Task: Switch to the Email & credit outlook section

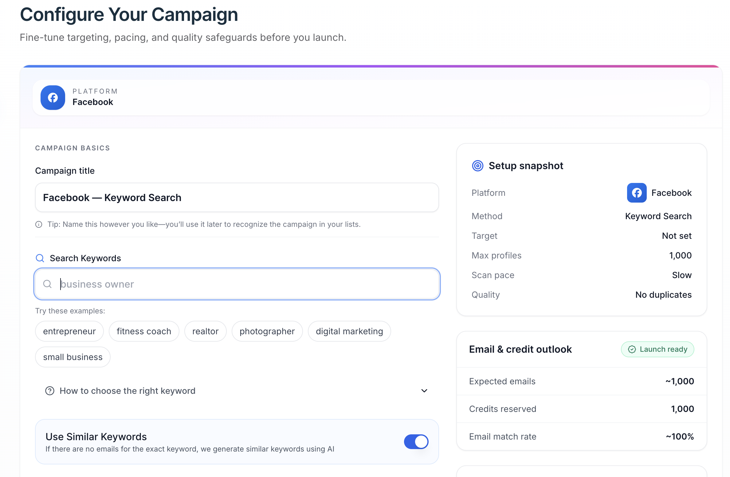Action: (520, 349)
